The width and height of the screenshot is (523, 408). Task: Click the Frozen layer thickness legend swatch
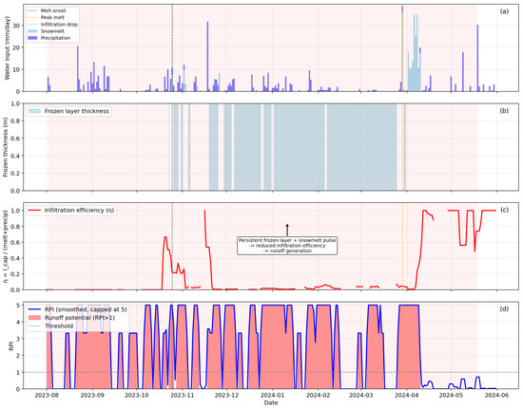34,111
